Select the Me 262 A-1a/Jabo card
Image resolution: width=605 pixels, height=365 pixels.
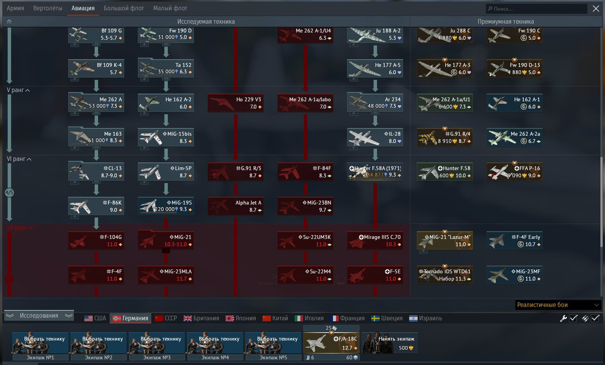(305, 103)
